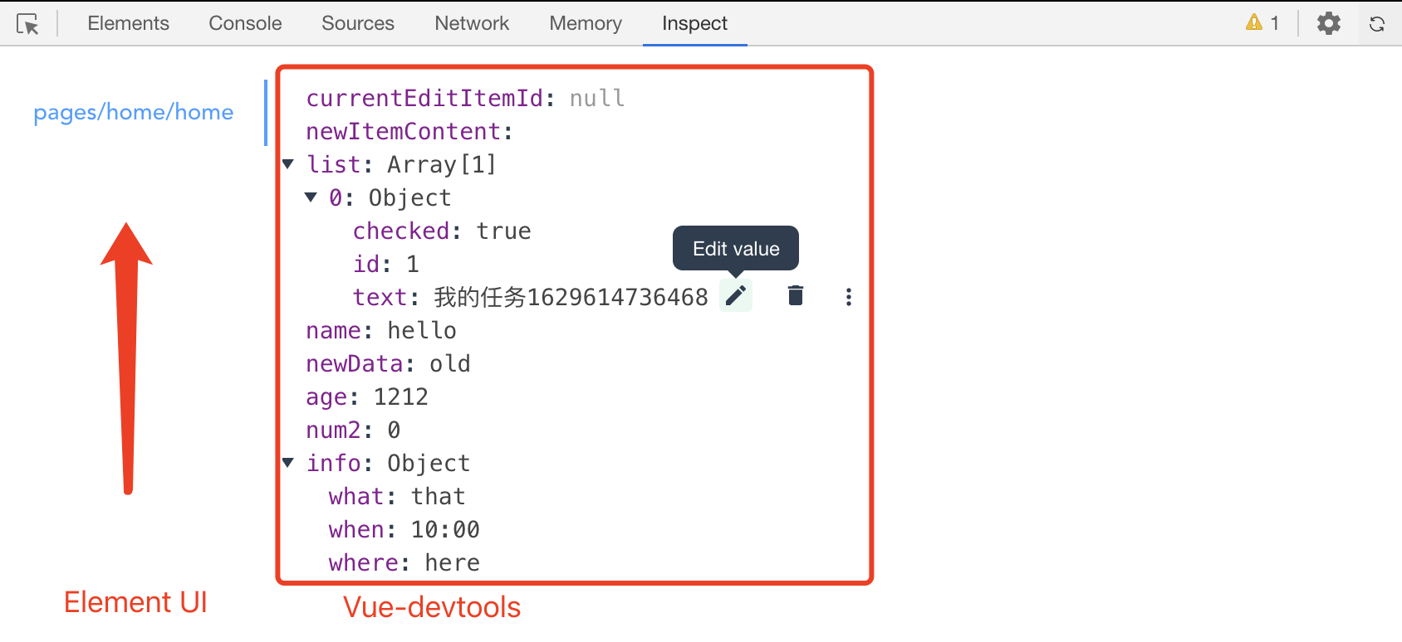Click the name: hello row
This screenshot has height=642, width=1402.
381,331
